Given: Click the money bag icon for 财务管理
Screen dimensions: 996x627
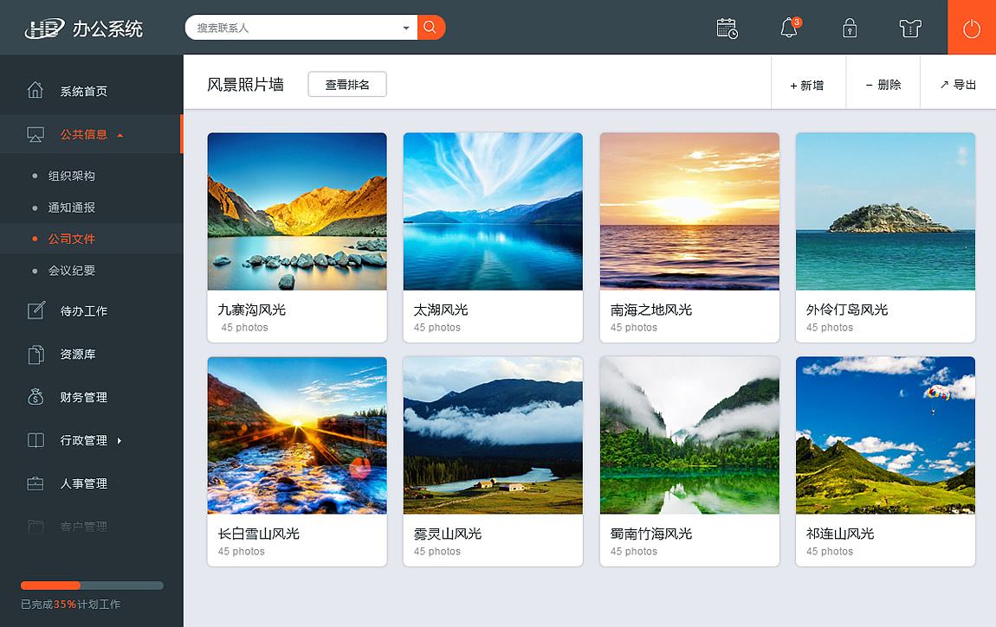Looking at the screenshot, I should pyautogui.click(x=35, y=397).
